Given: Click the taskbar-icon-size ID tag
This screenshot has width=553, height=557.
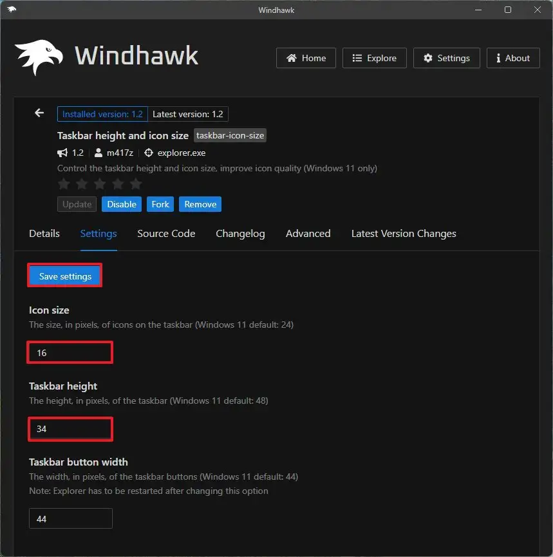Looking at the screenshot, I should pos(230,135).
